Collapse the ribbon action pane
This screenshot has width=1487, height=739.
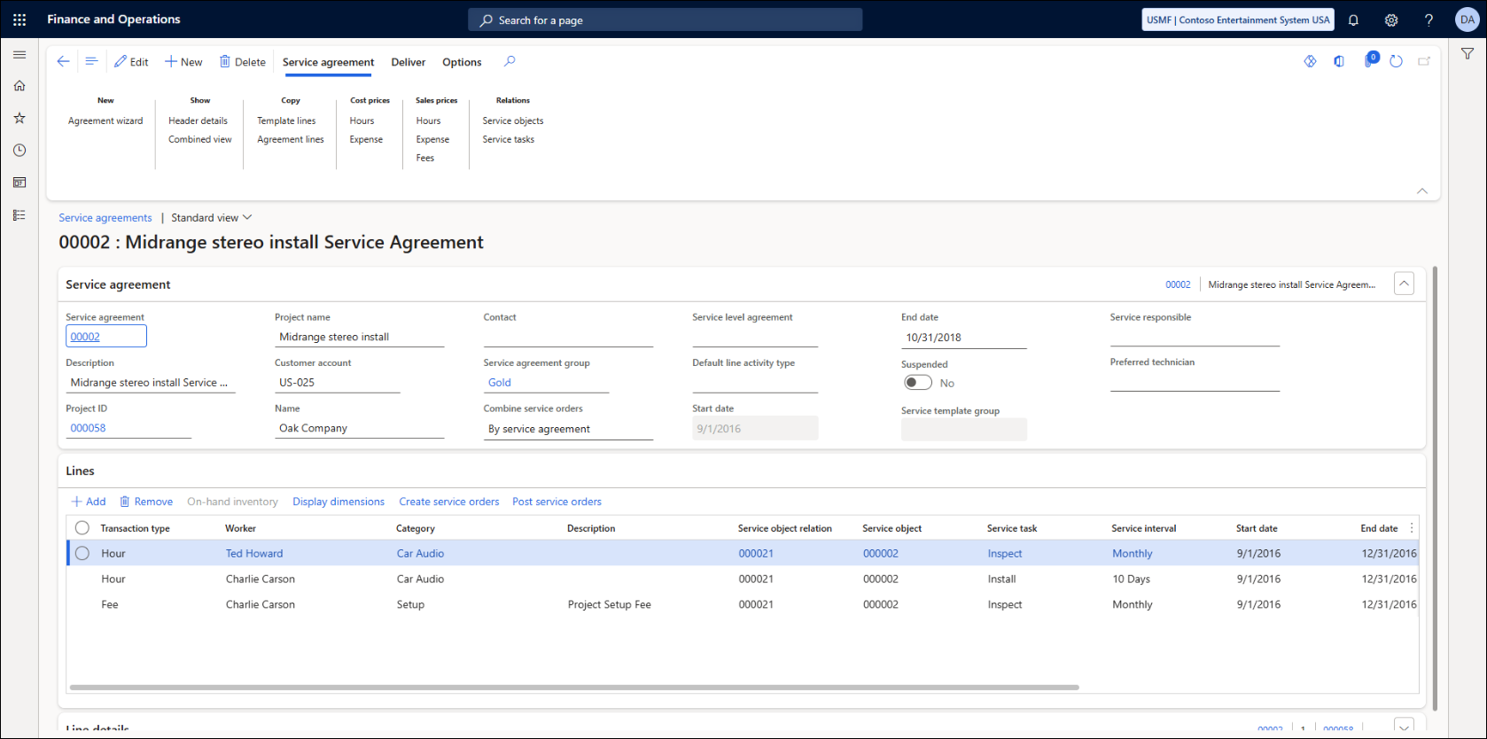coord(1421,191)
